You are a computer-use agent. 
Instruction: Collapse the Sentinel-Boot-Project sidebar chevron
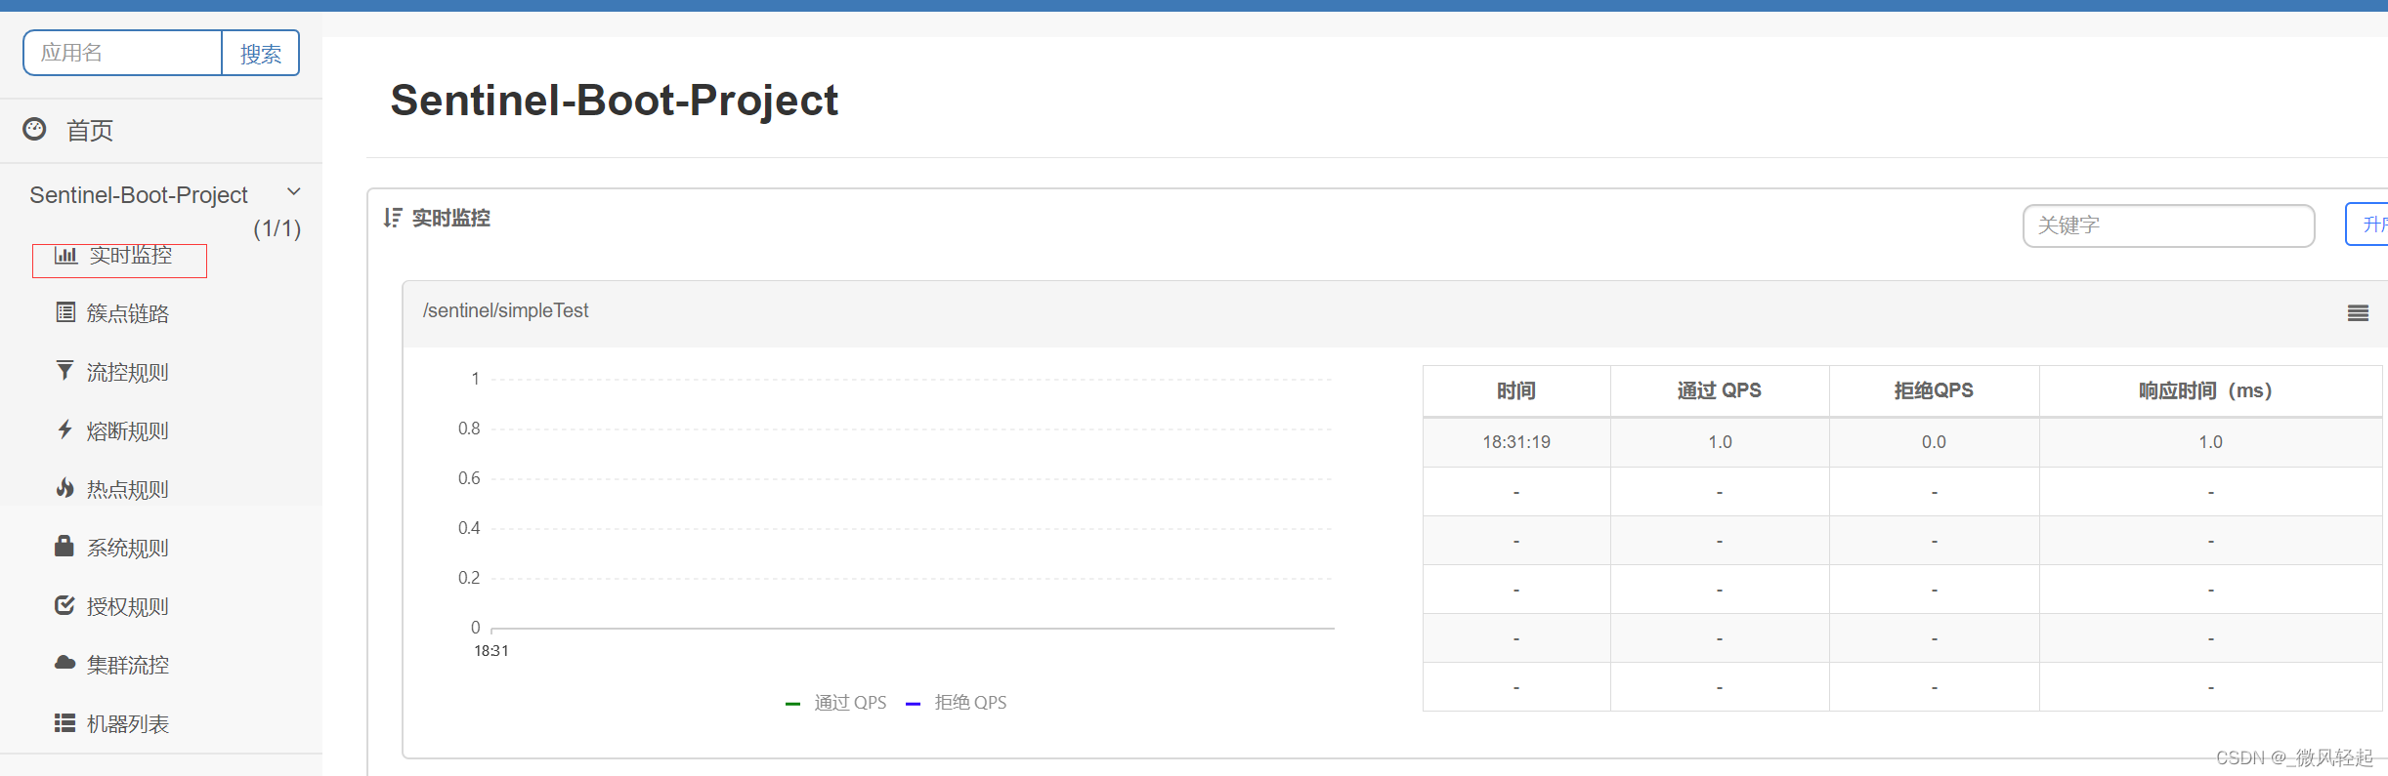point(293,192)
